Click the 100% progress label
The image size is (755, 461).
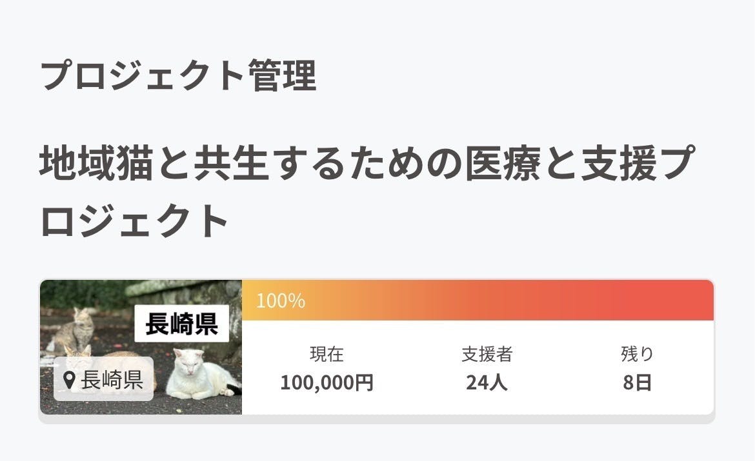pos(281,301)
